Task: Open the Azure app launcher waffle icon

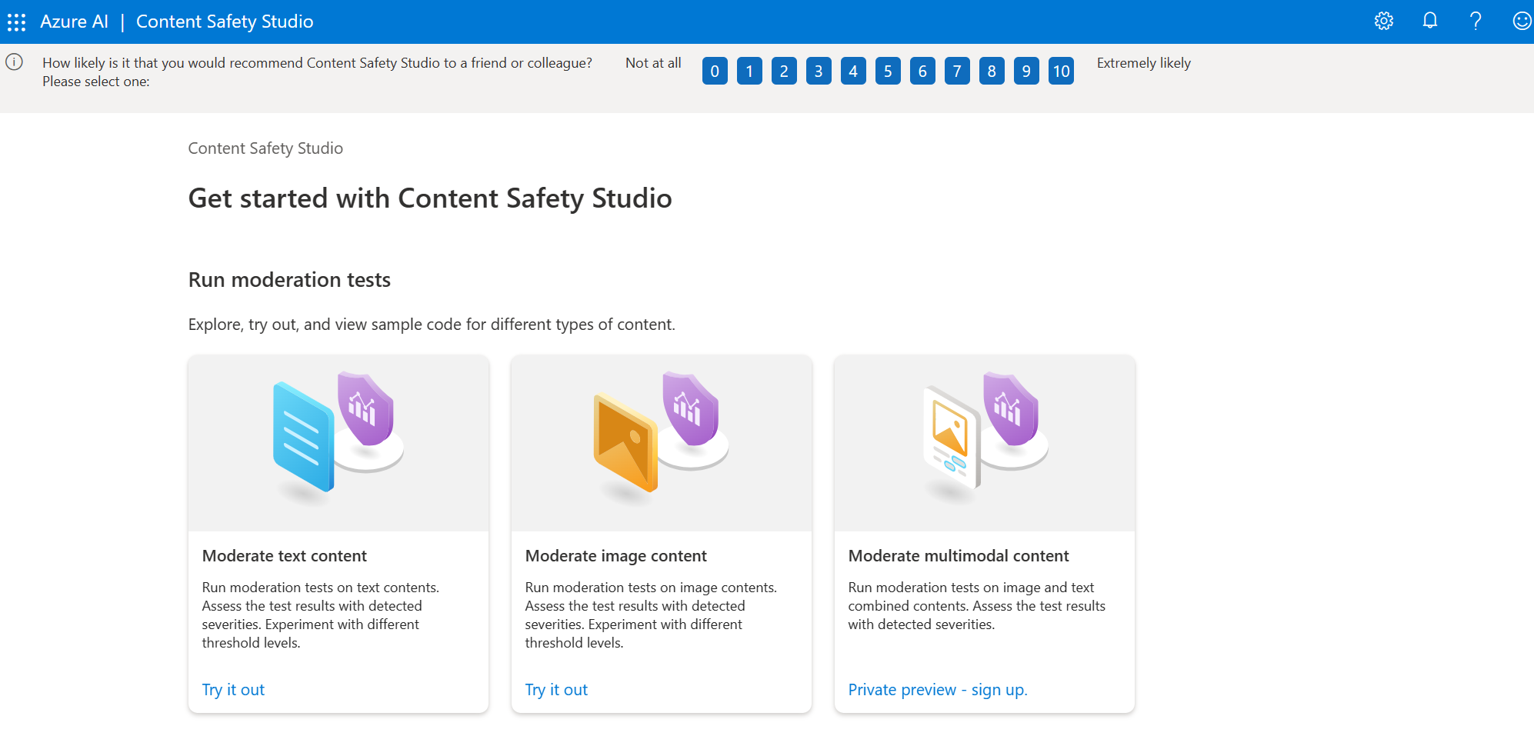Action: (x=16, y=21)
